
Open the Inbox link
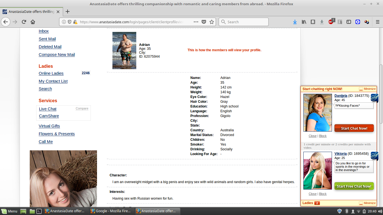[x=44, y=31]
